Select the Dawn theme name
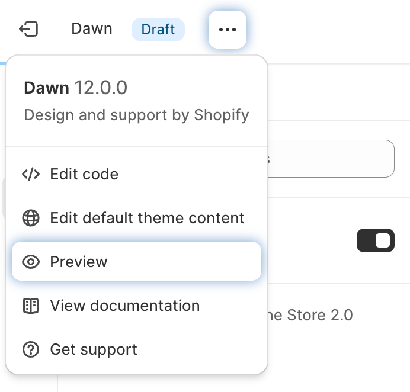Image resolution: width=410 pixels, height=392 pixels. [x=92, y=28]
